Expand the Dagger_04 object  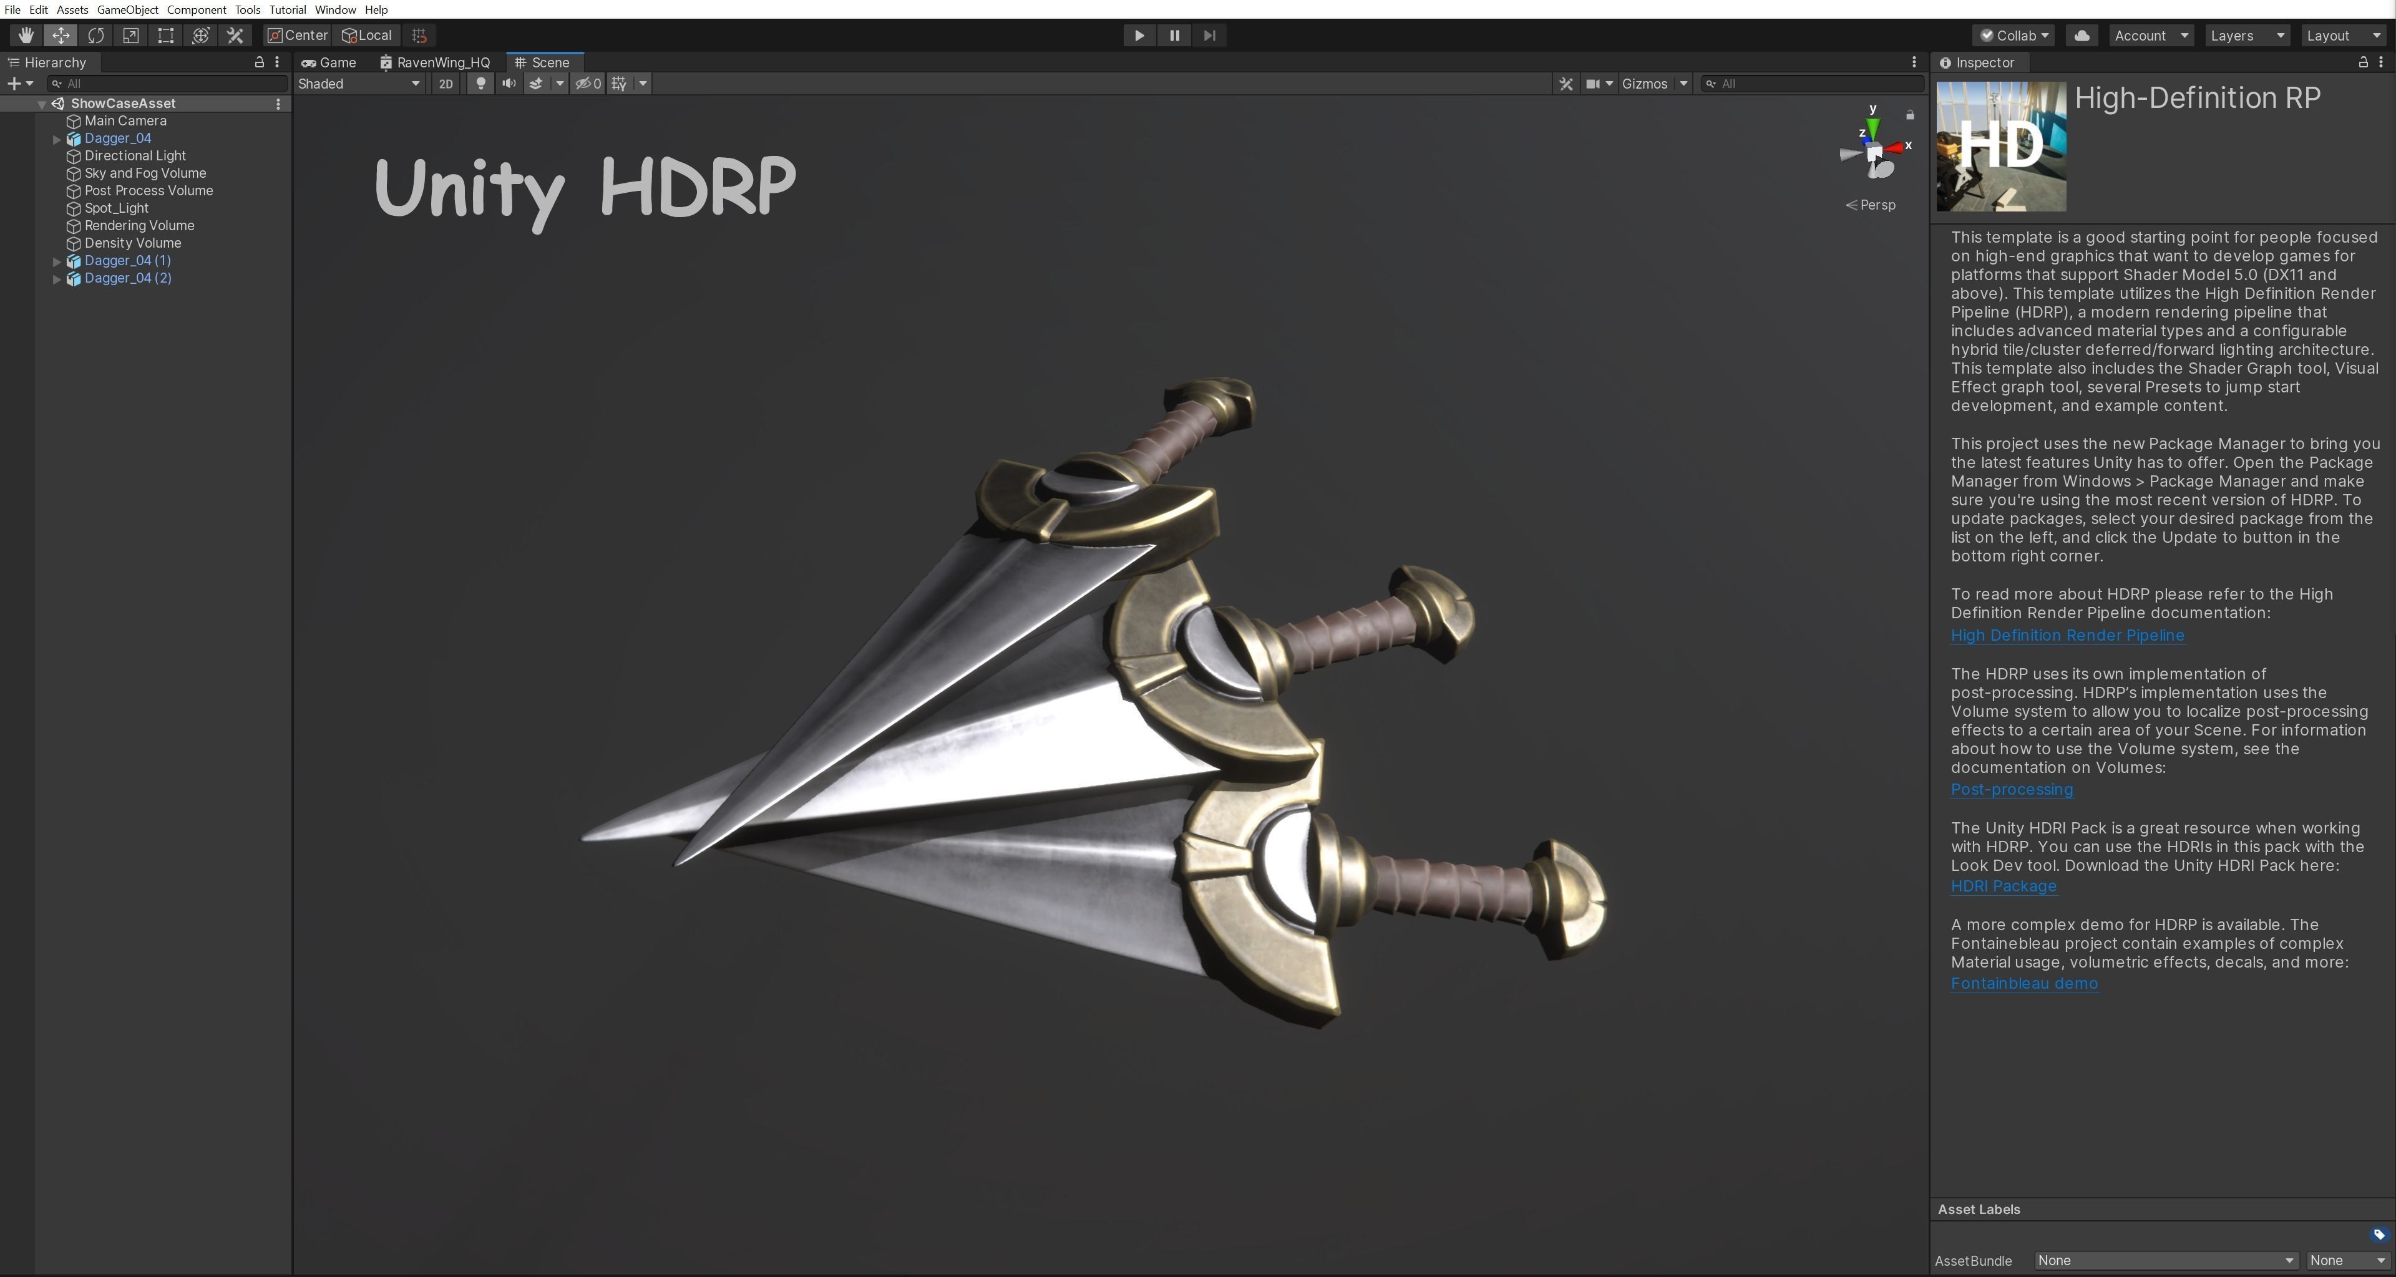click(x=57, y=140)
